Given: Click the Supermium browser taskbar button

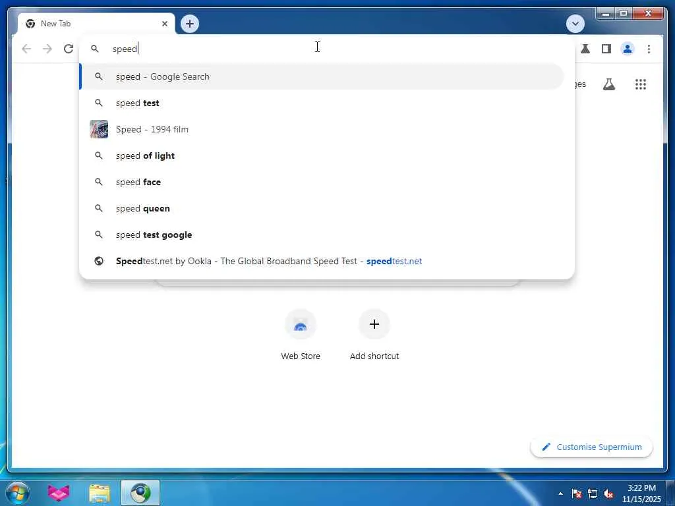Looking at the screenshot, I should click(140, 493).
